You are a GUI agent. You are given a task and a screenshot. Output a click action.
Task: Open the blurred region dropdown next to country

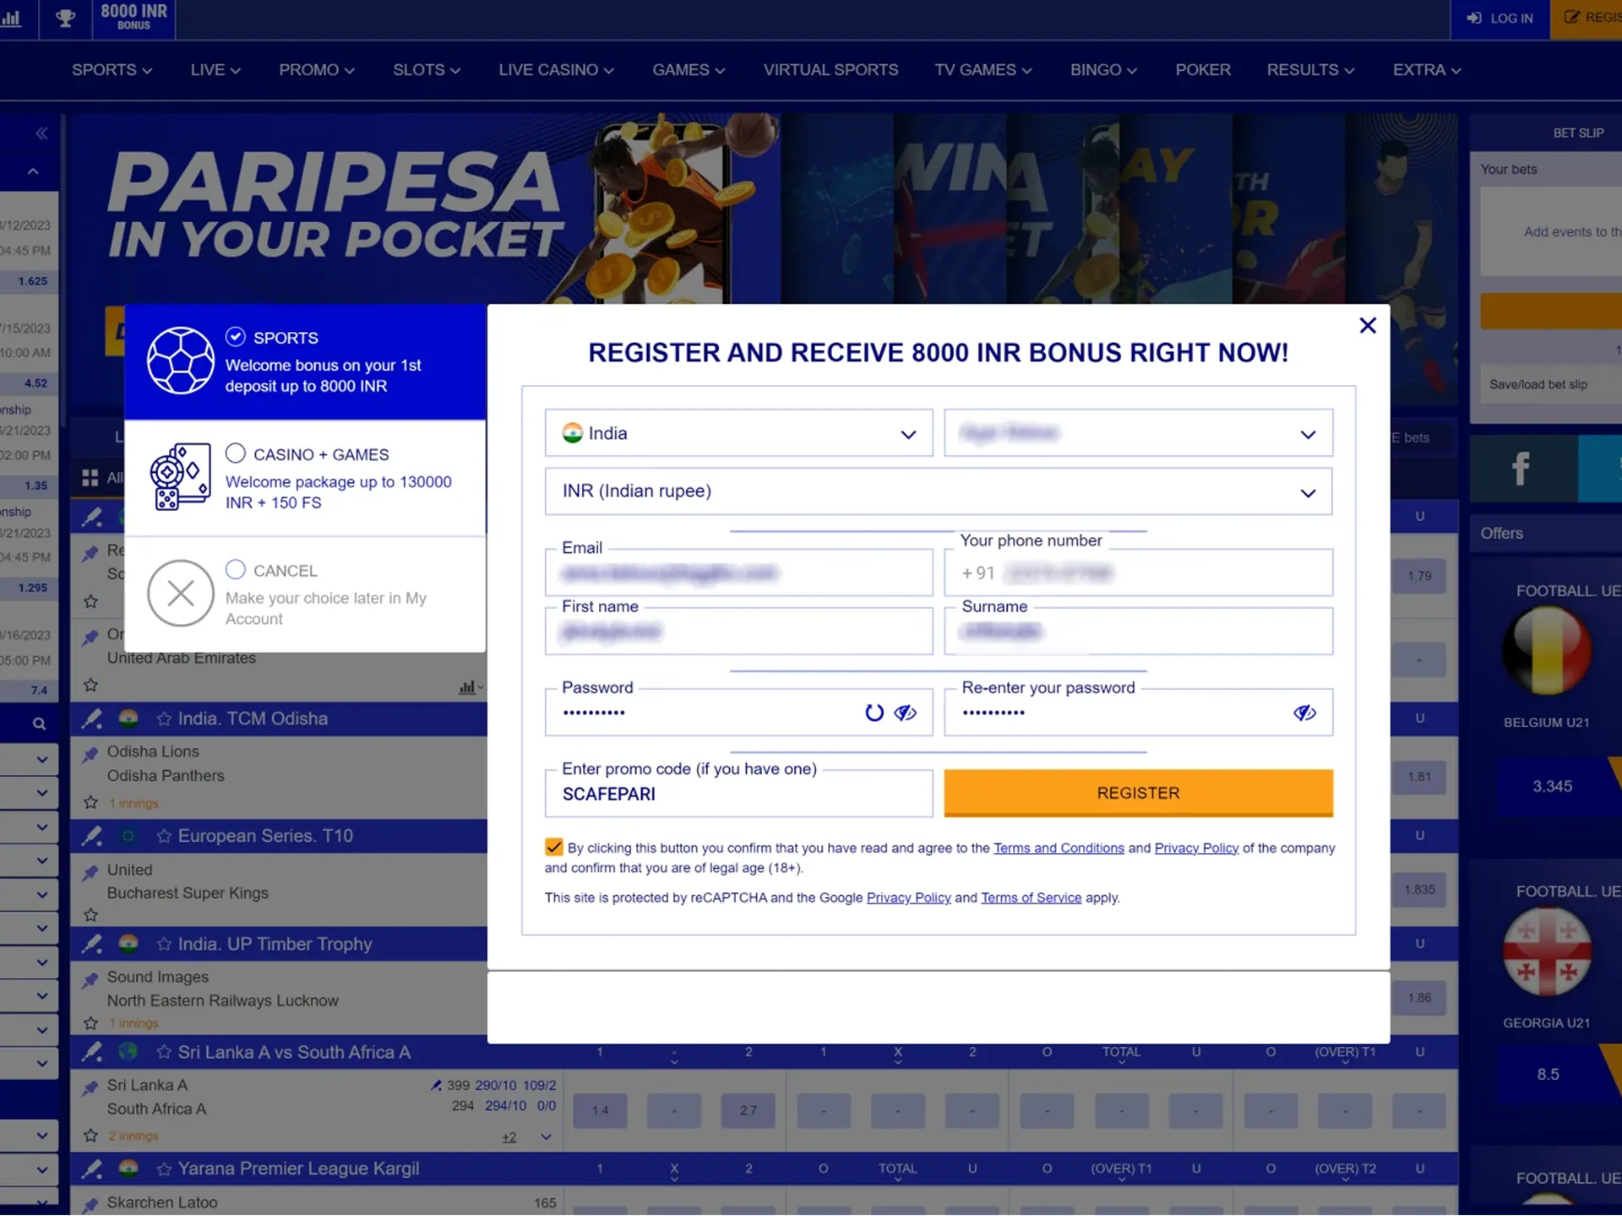click(x=1138, y=433)
